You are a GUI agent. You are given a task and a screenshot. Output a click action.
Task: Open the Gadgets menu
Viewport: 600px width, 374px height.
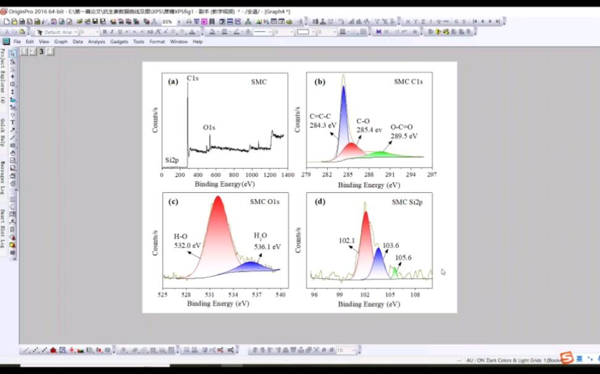pyautogui.click(x=119, y=42)
